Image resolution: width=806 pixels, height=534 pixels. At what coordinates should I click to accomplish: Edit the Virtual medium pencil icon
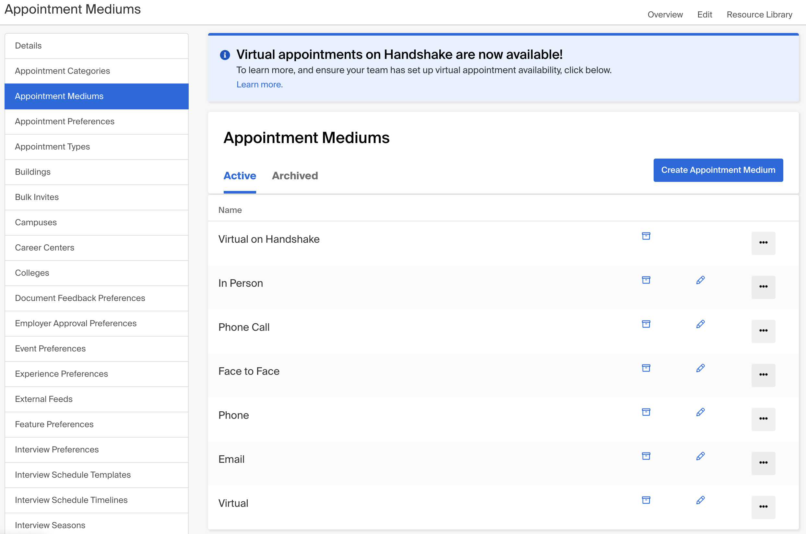point(701,500)
